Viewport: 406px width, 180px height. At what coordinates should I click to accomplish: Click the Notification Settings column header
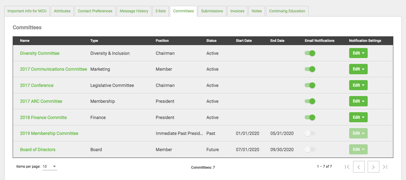(365, 41)
